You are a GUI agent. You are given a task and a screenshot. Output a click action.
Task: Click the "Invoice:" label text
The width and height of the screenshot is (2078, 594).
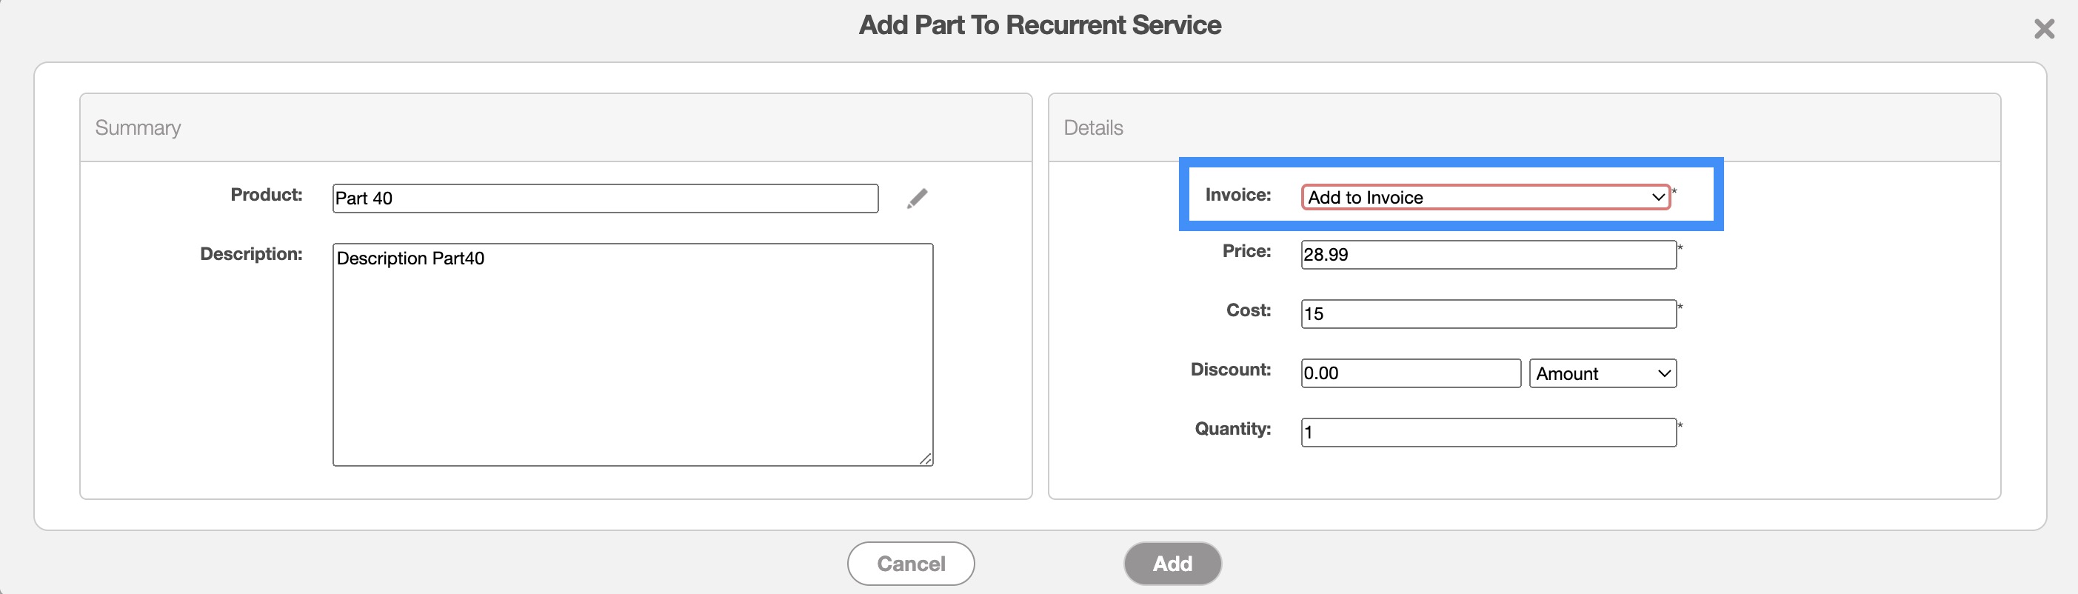click(1237, 195)
